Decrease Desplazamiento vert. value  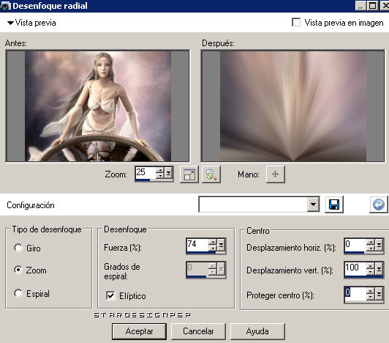[x=371, y=272]
